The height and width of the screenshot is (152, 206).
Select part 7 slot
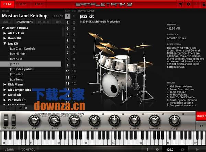click(x=68, y=53)
